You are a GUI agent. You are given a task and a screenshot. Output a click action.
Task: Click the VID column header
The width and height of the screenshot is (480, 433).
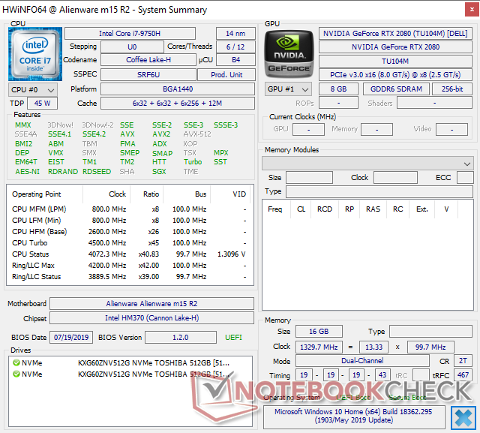coord(239,194)
